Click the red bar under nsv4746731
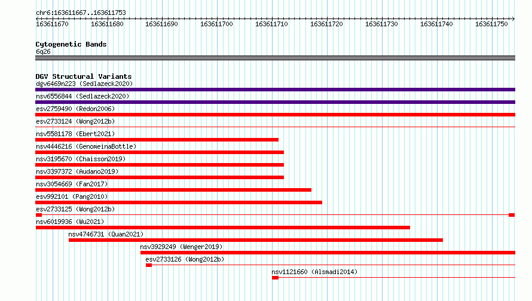 pyautogui.click(x=256, y=240)
